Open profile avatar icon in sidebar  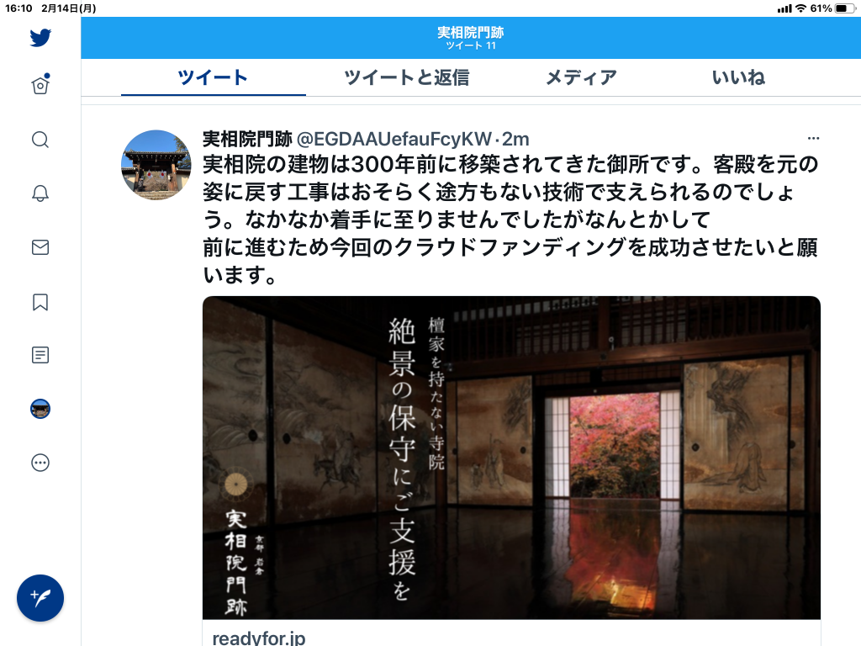tap(40, 409)
